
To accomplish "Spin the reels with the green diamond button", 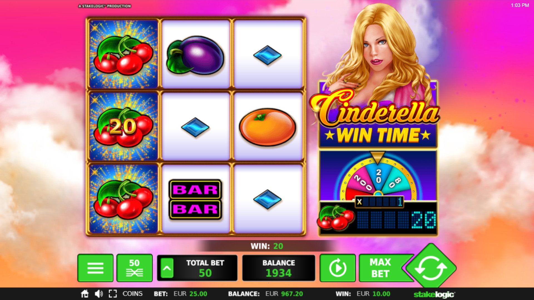I will [x=431, y=267].
